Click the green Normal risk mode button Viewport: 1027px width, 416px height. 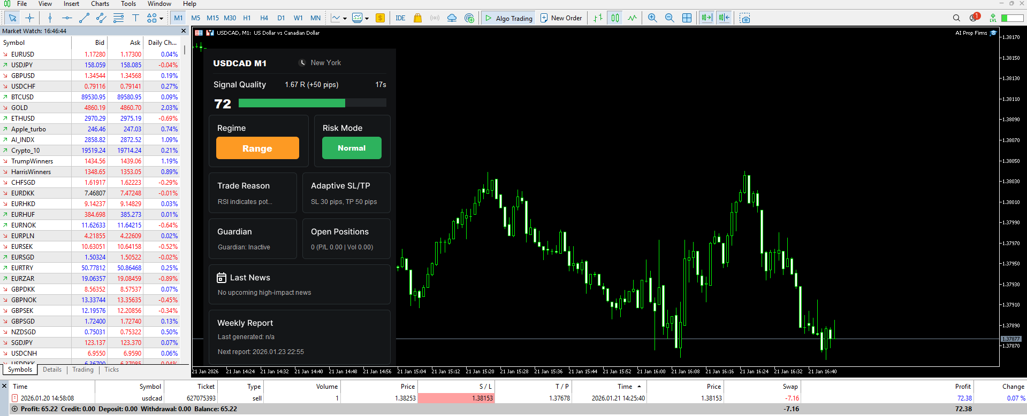tap(352, 148)
